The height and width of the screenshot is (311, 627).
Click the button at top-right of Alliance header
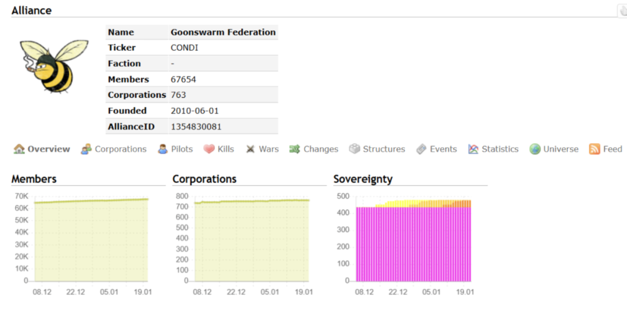click(622, 11)
